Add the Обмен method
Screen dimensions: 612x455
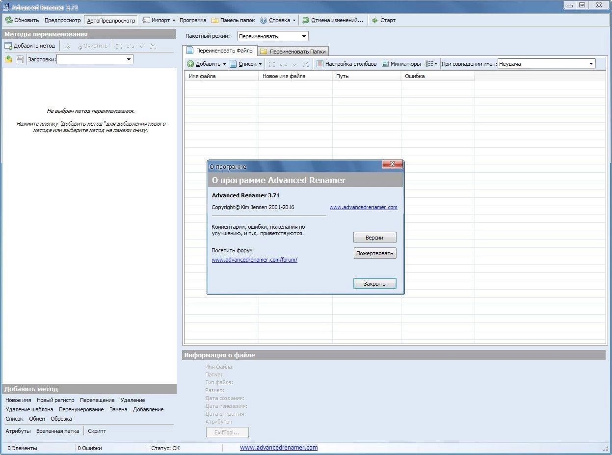coord(37,419)
